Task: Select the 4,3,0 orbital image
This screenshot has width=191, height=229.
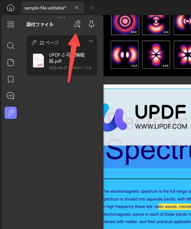Action: 156,55
